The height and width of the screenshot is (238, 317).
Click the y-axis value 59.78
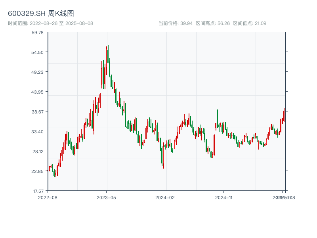(x=37, y=33)
